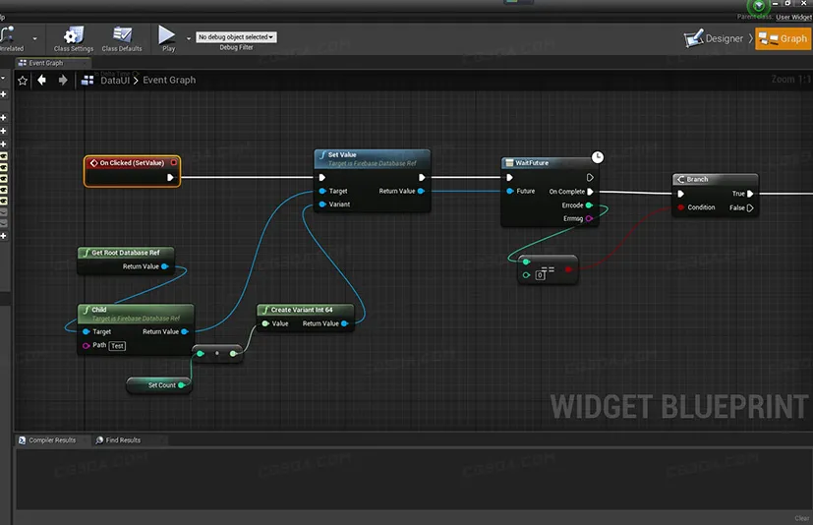Screen dimensions: 813x525
Task: Click WaitFuture's On Complete exec pin
Action: (590, 192)
